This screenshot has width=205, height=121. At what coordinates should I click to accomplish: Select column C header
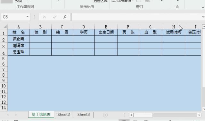tap(62, 27)
